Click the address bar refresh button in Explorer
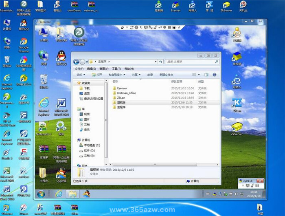285x216 pixels. coord(161,62)
